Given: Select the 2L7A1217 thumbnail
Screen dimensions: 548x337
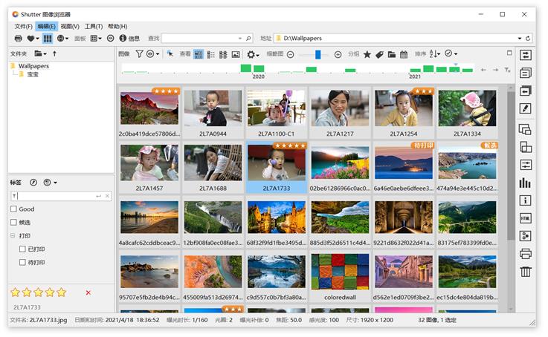Looking at the screenshot, I should [x=340, y=113].
